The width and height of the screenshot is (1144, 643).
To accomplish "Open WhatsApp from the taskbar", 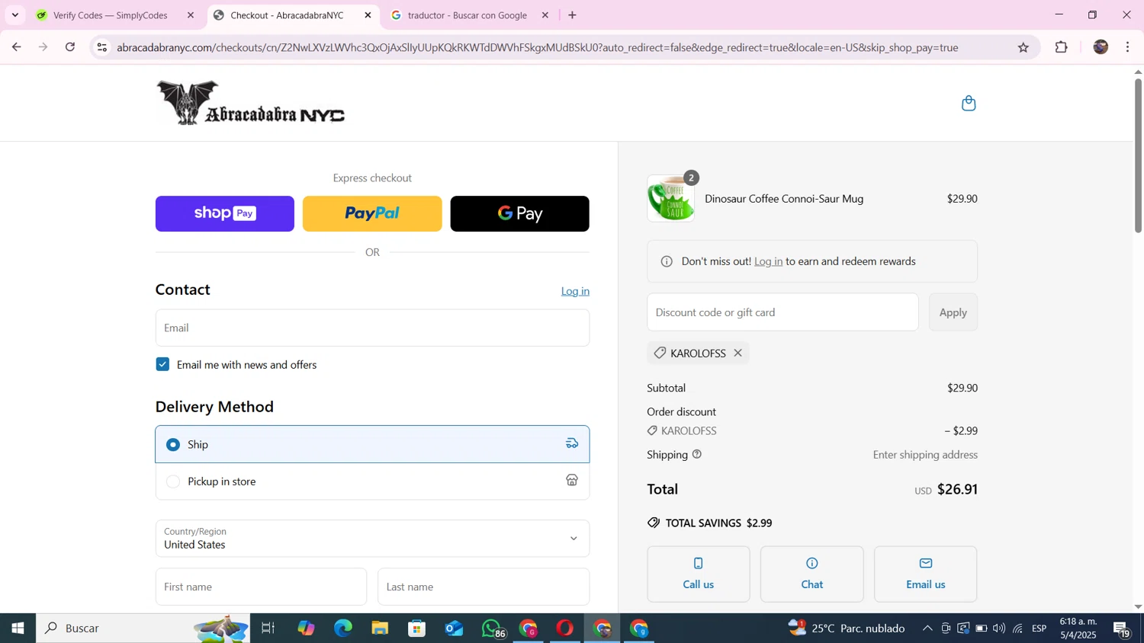I will pyautogui.click(x=492, y=629).
